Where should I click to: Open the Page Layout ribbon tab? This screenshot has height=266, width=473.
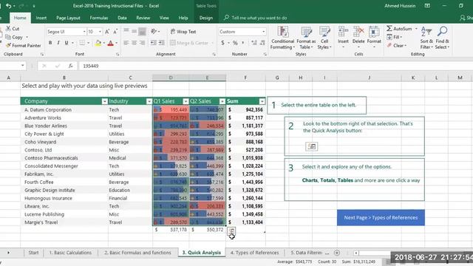coord(68,18)
